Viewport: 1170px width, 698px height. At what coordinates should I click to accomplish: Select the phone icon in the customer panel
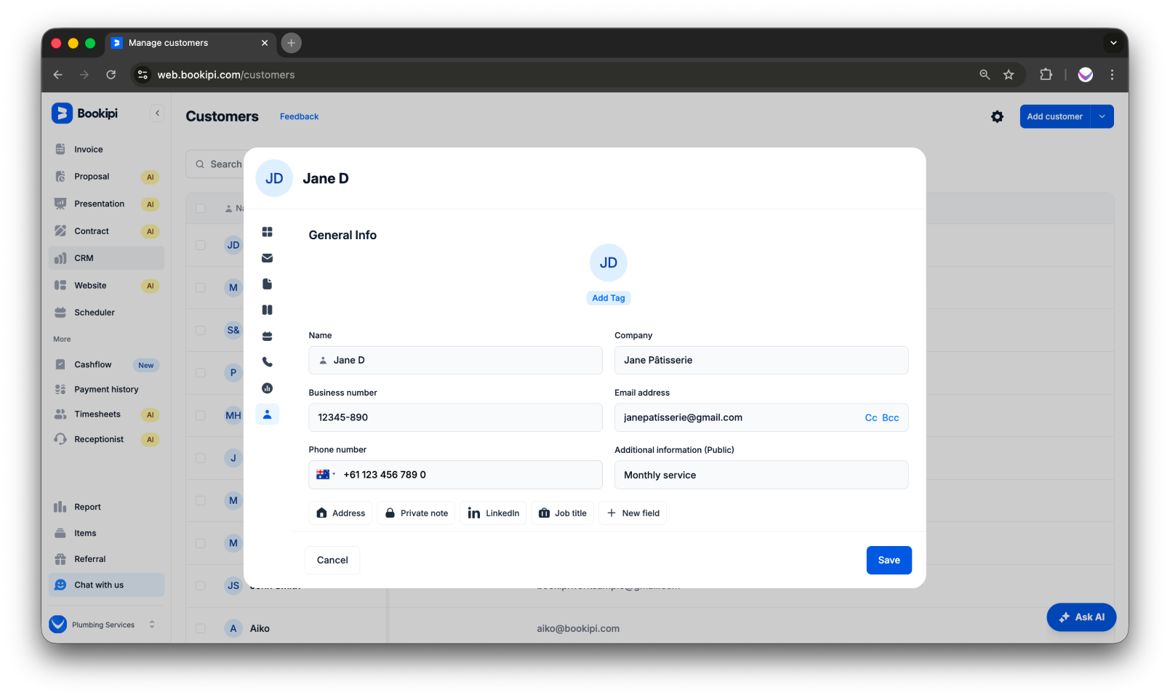point(268,361)
